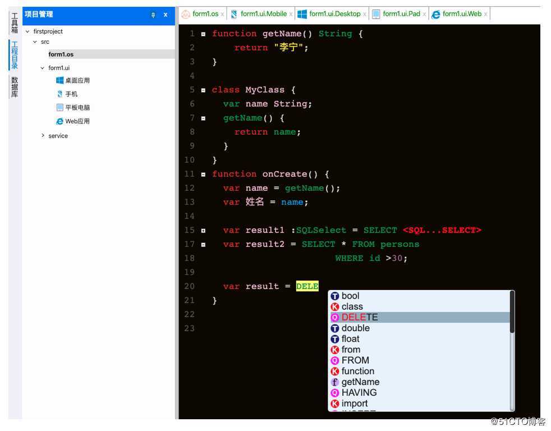Collapse the form1.ui tree node
The image size is (551, 431).
(42, 68)
